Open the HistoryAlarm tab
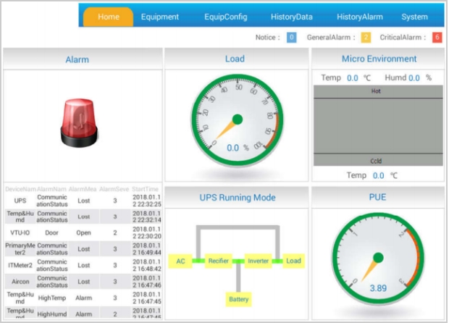Image resolution: width=449 pixels, height=323 pixels. click(360, 17)
